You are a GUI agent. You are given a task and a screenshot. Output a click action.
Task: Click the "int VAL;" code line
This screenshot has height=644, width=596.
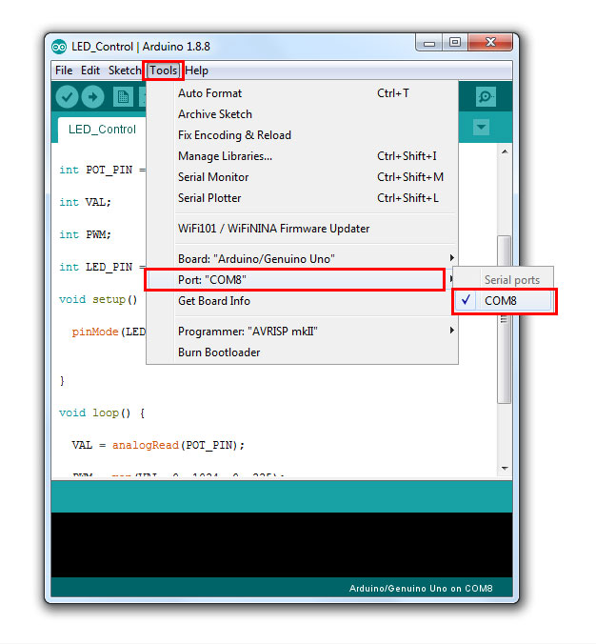[x=85, y=202]
